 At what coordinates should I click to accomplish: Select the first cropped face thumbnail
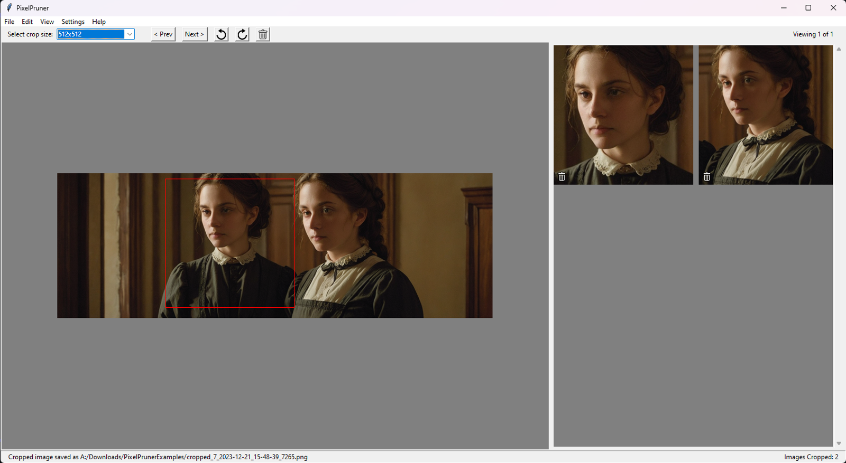click(x=623, y=115)
